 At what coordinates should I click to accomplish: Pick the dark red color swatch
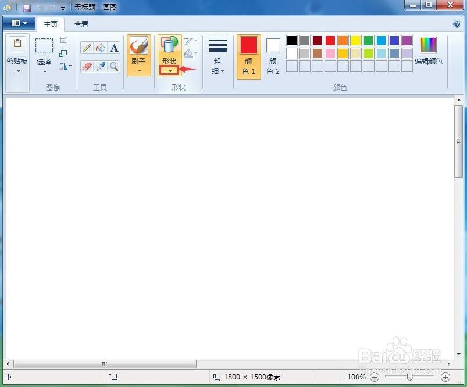[318, 41]
